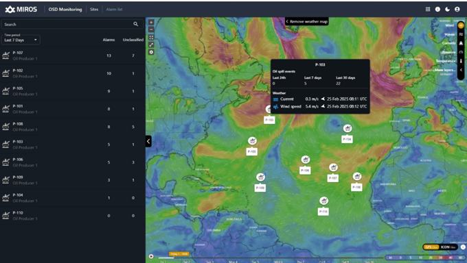The height and width of the screenshot is (263, 467).
Task: Show the Currents layer icon
Action: click(x=461, y=43)
